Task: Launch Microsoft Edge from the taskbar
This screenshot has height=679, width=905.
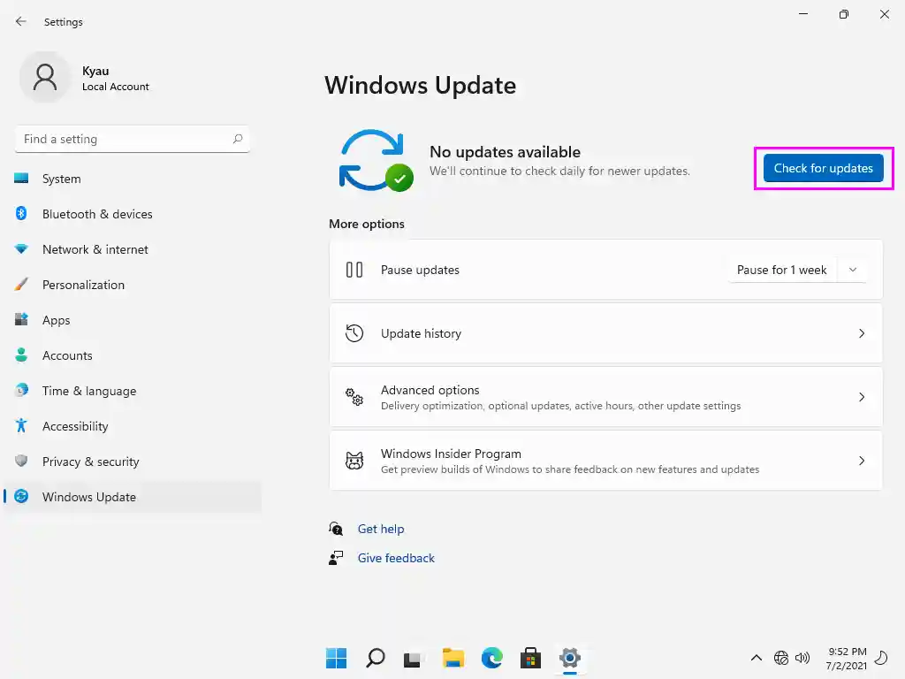Action: click(491, 658)
